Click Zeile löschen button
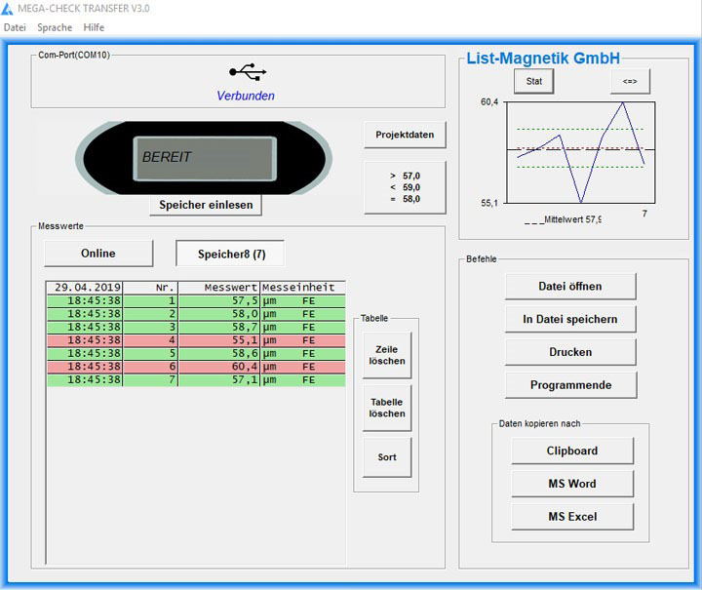702x590 pixels. click(387, 355)
